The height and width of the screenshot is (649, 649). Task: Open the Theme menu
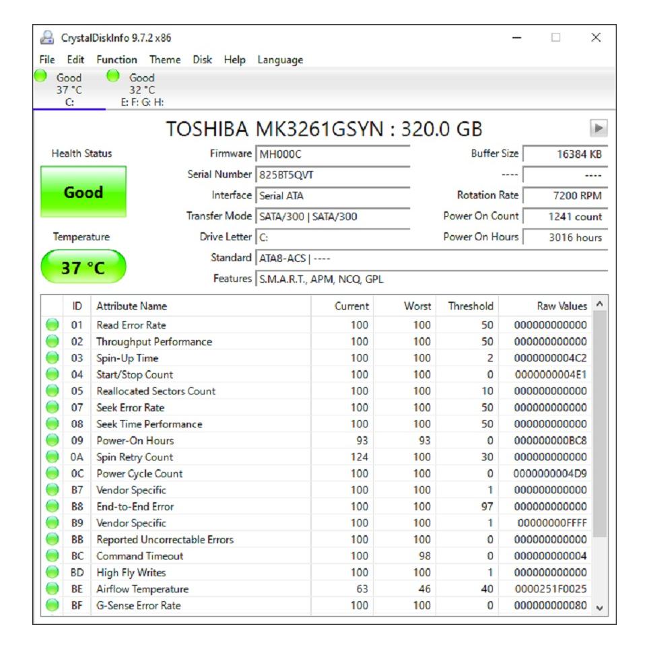pyautogui.click(x=165, y=60)
